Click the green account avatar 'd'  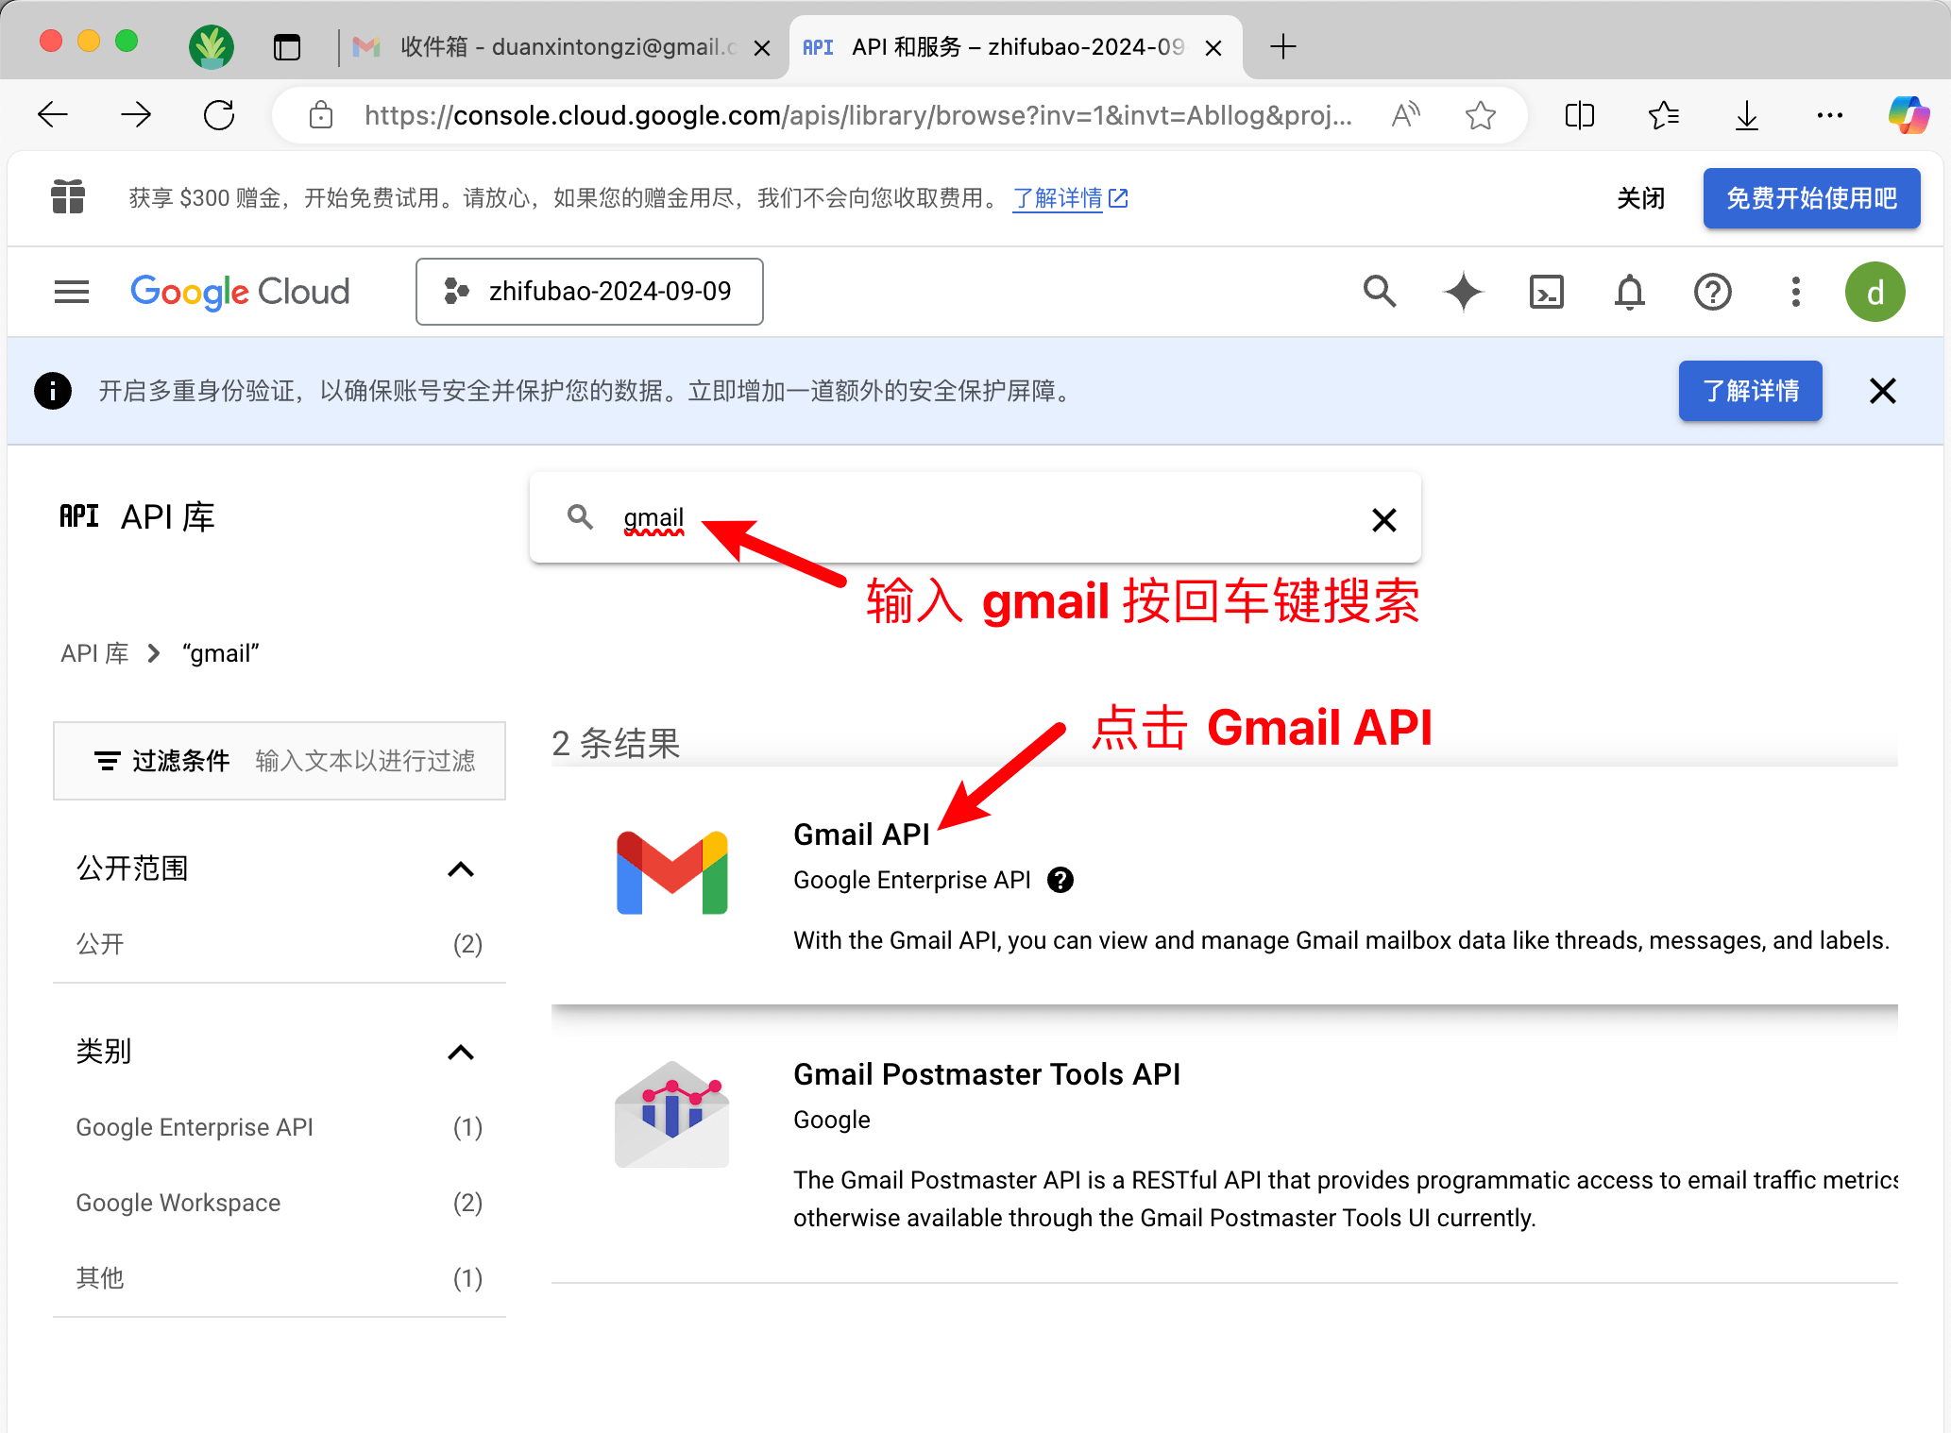click(1875, 292)
